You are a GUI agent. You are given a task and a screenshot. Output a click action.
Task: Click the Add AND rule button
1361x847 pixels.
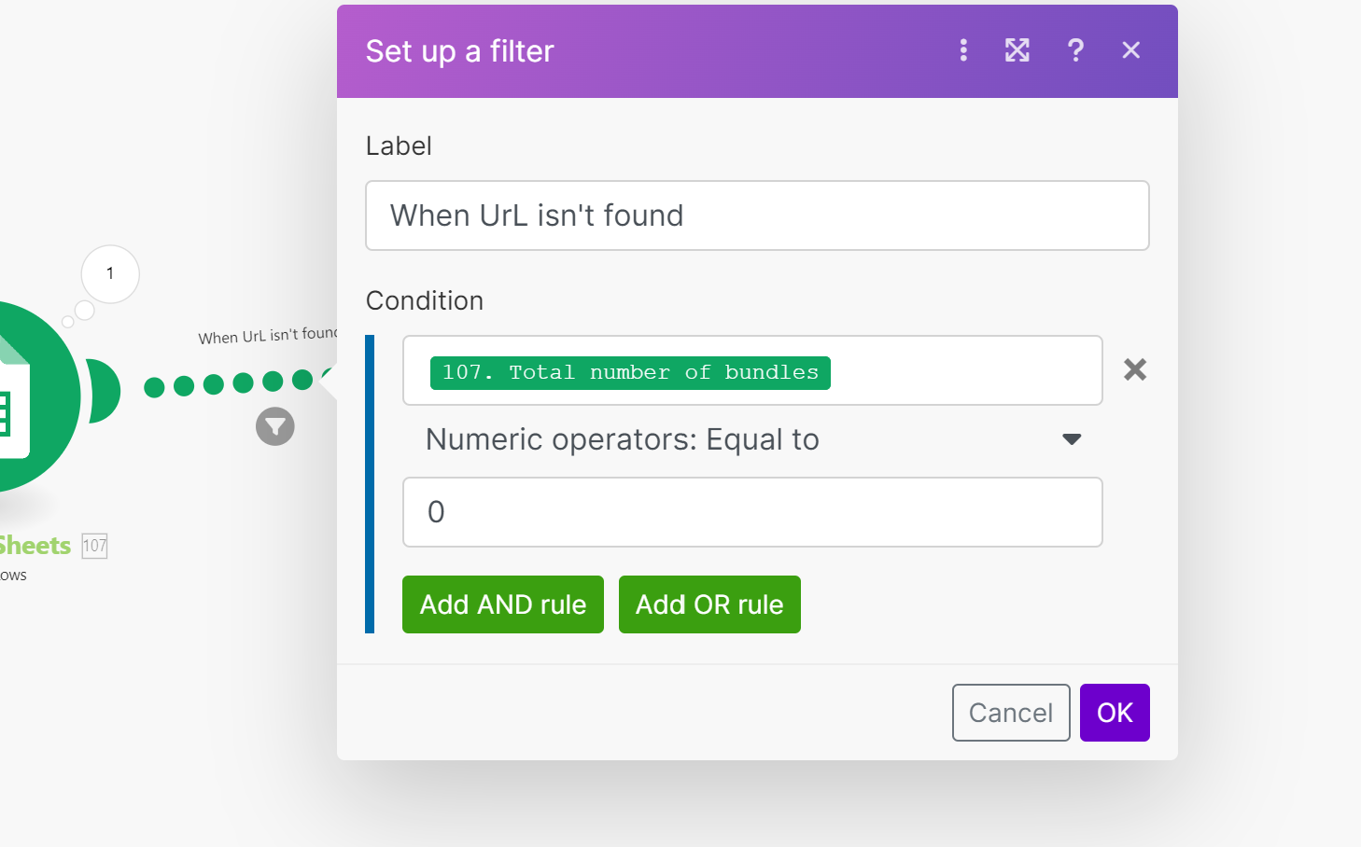(503, 604)
